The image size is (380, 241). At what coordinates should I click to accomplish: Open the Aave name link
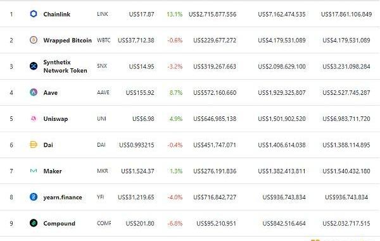pyautogui.click(x=51, y=93)
